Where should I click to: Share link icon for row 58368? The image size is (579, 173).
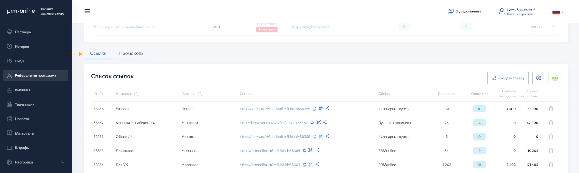(x=327, y=108)
